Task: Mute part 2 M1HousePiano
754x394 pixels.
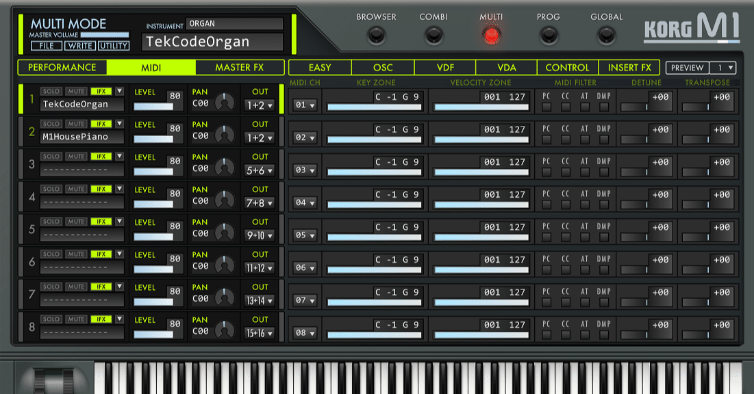Action: [x=76, y=124]
